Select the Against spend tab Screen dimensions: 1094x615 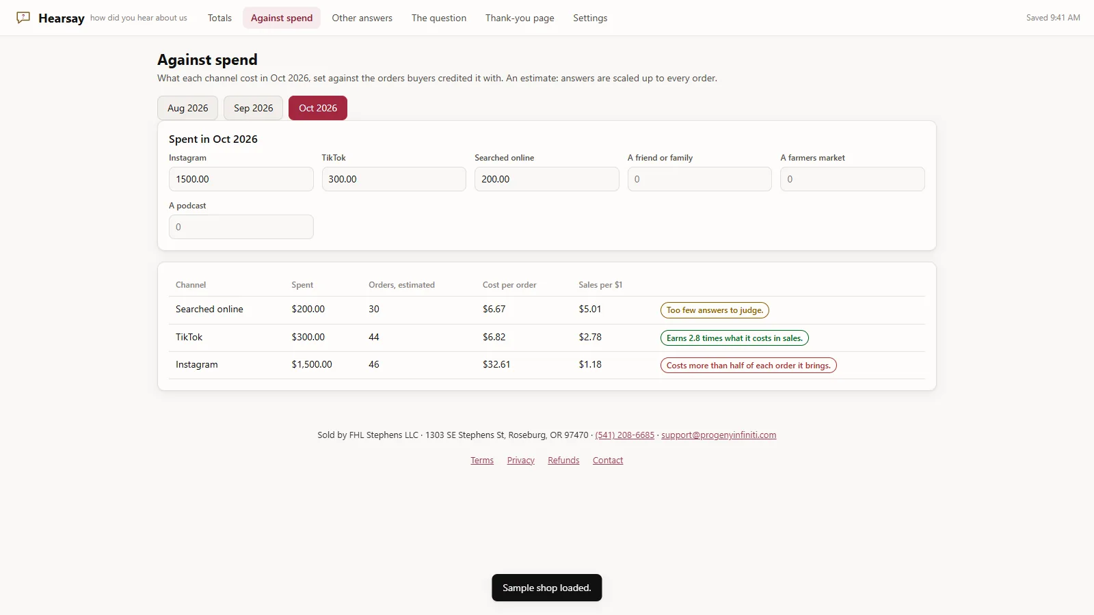[x=282, y=18]
